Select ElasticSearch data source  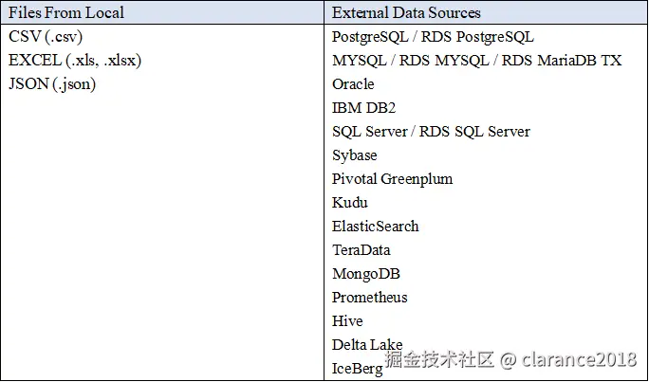pyautogui.click(x=376, y=227)
